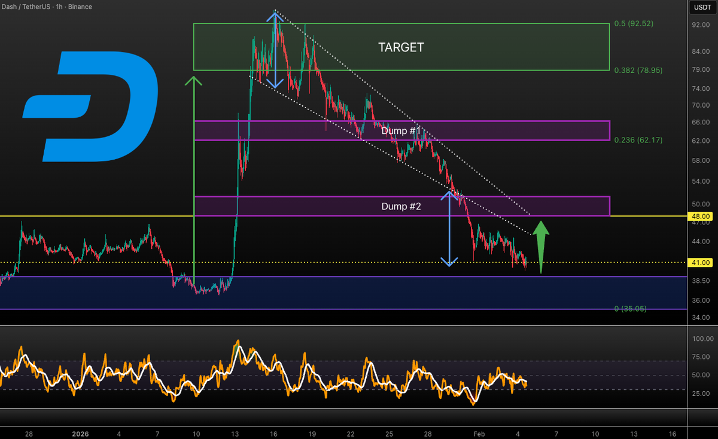Click 74.00 on the price axis
Image resolution: width=718 pixels, height=439 pixels.
coord(701,89)
